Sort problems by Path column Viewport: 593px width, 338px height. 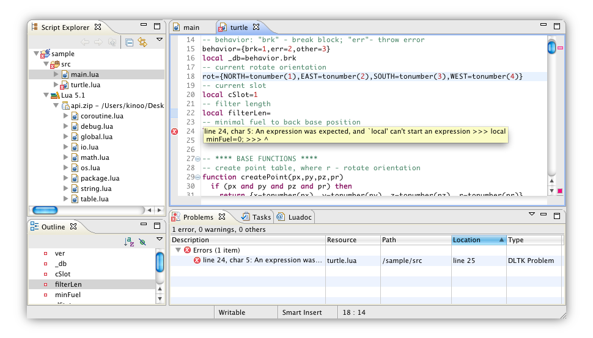point(416,240)
